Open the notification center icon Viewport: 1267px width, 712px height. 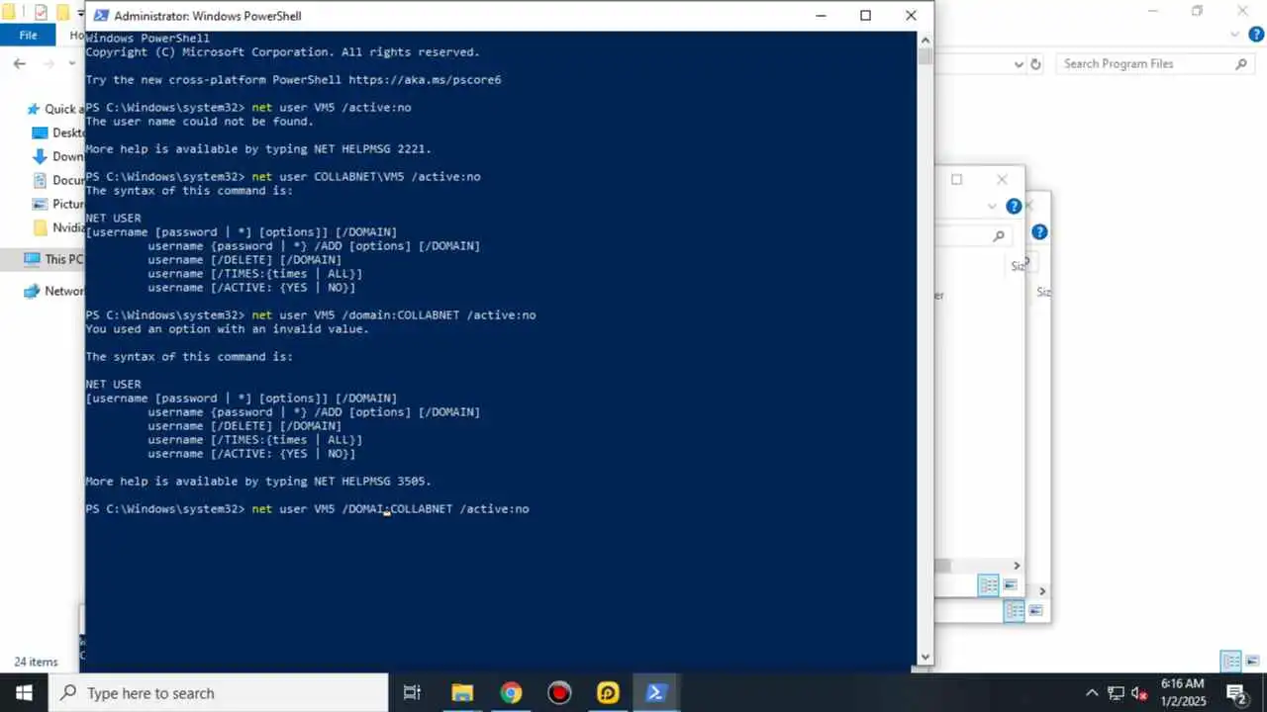[1235, 693]
